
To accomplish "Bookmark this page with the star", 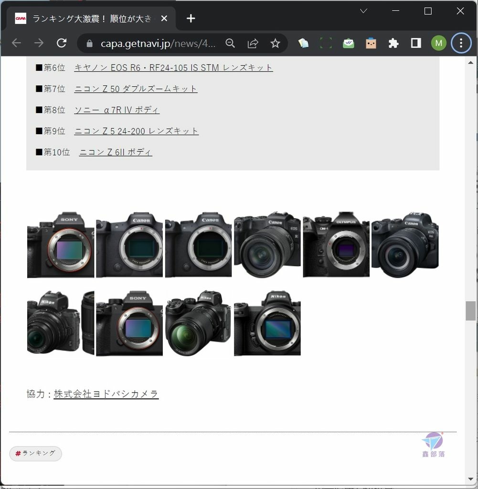I will point(275,43).
